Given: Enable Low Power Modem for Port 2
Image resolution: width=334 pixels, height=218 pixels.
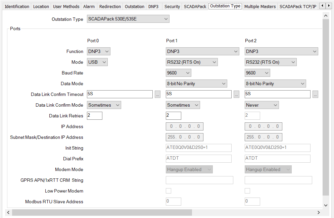Looking at the screenshot, I should [x=247, y=190].
